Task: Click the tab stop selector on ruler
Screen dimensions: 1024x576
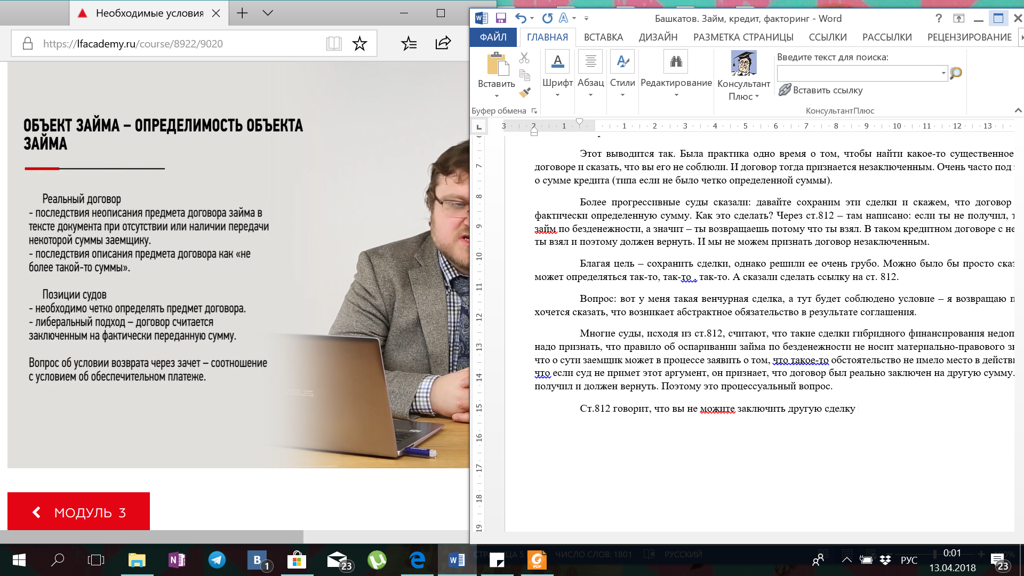Action: [x=479, y=126]
